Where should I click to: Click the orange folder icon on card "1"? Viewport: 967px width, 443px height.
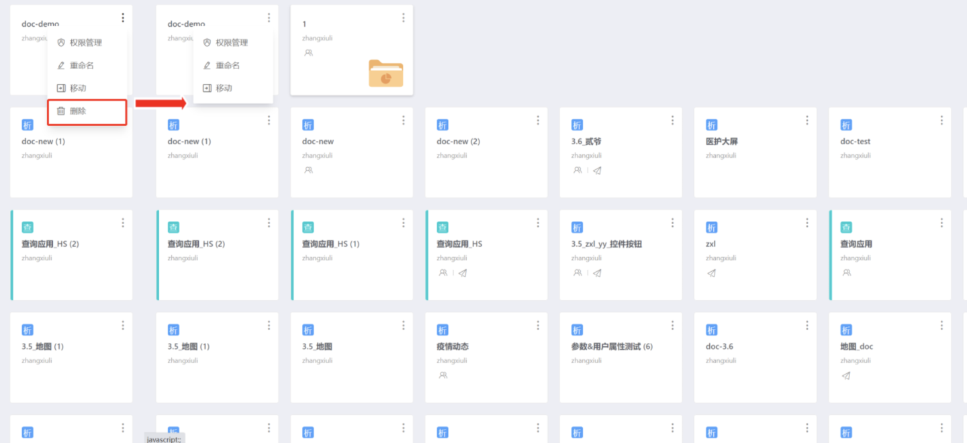tap(385, 74)
